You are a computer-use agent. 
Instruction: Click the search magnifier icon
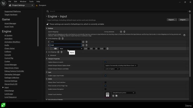[x=48, y=11]
